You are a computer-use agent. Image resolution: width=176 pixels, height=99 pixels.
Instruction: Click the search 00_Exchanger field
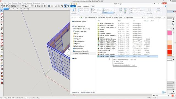click(x=156, y=18)
